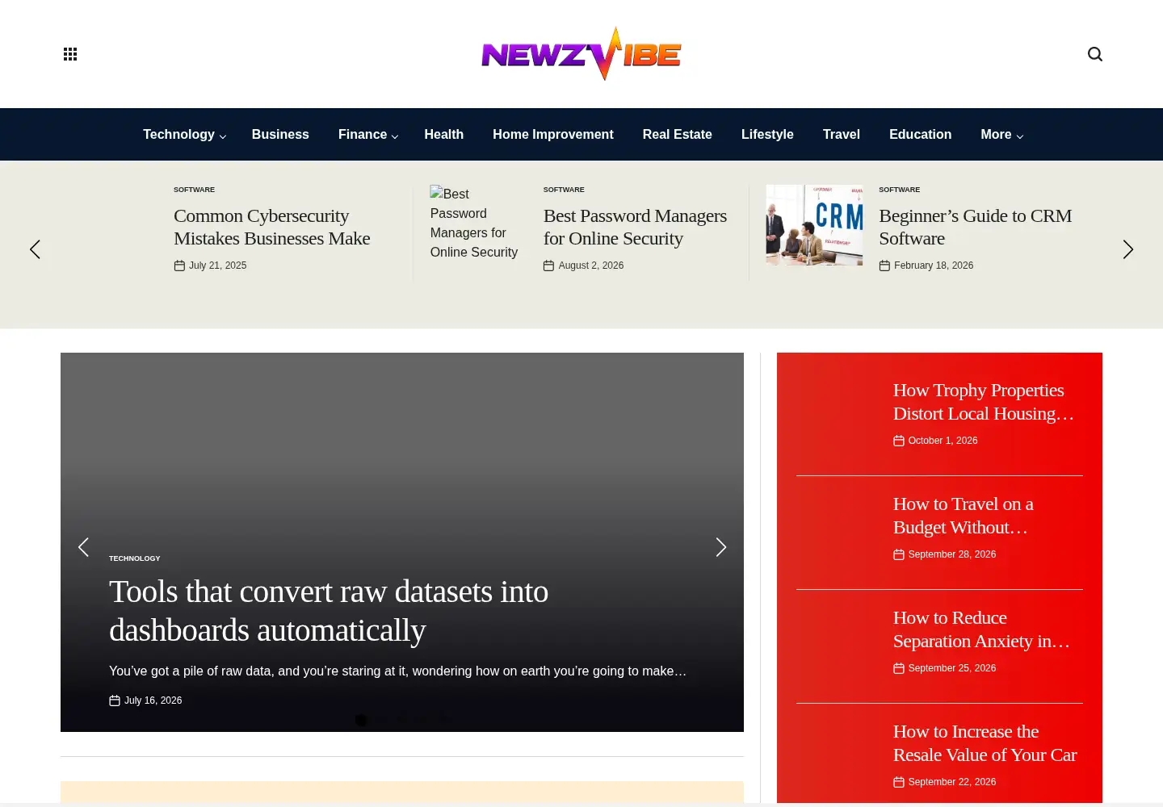
Task: Open the search magnifier icon
Action: pos(1095,54)
